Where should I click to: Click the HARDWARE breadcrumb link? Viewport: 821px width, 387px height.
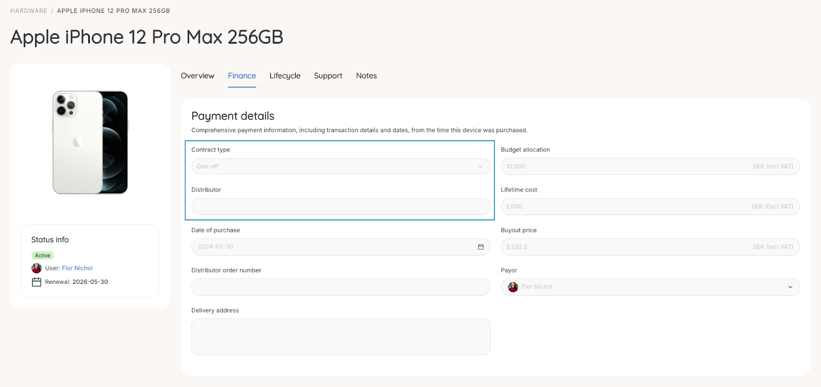(29, 11)
